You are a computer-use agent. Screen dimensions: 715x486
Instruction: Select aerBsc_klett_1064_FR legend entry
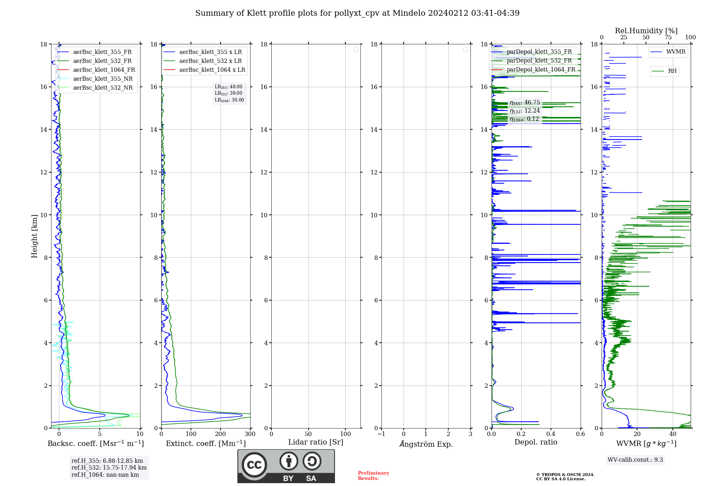(97, 70)
